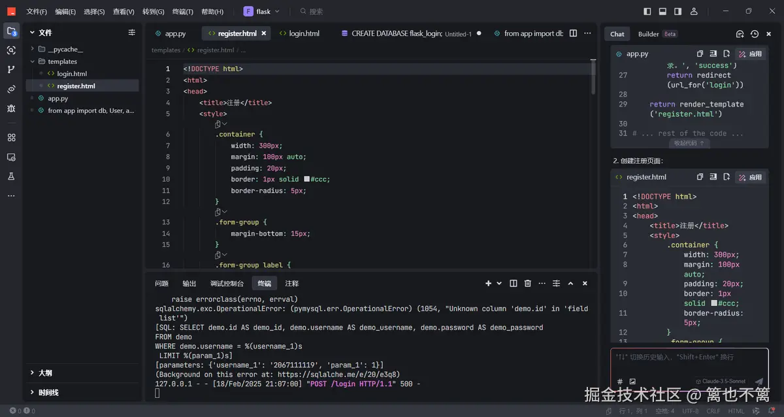Open the 终端(T) menu
This screenshot has height=417, width=784.
(182, 12)
